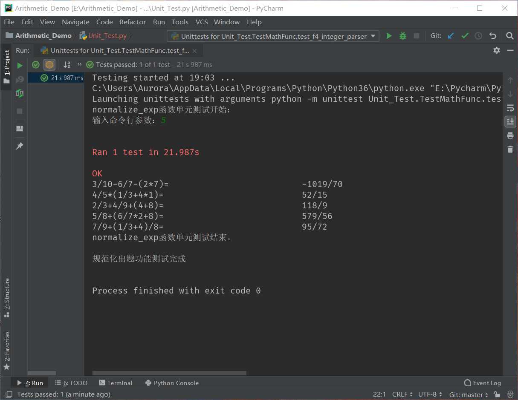Rerun tests with the Run panel's green play icon

click(x=20, y=66)
